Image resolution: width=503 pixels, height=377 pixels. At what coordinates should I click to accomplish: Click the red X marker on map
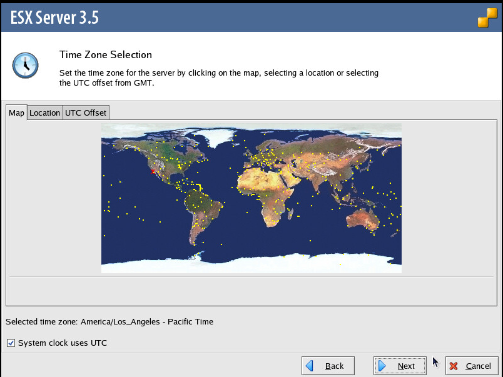pos(153,172)
